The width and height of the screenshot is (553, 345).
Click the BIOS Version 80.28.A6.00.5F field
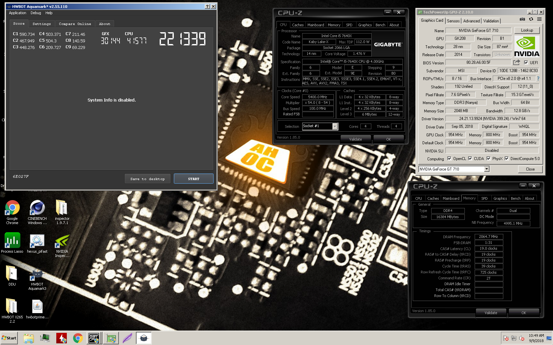point(478,62)
